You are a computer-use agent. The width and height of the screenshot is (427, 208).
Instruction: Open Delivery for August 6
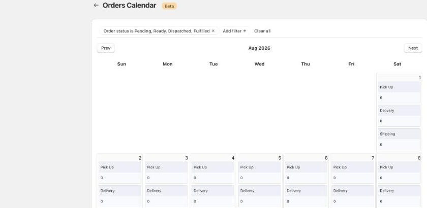(x=306, y=196)
